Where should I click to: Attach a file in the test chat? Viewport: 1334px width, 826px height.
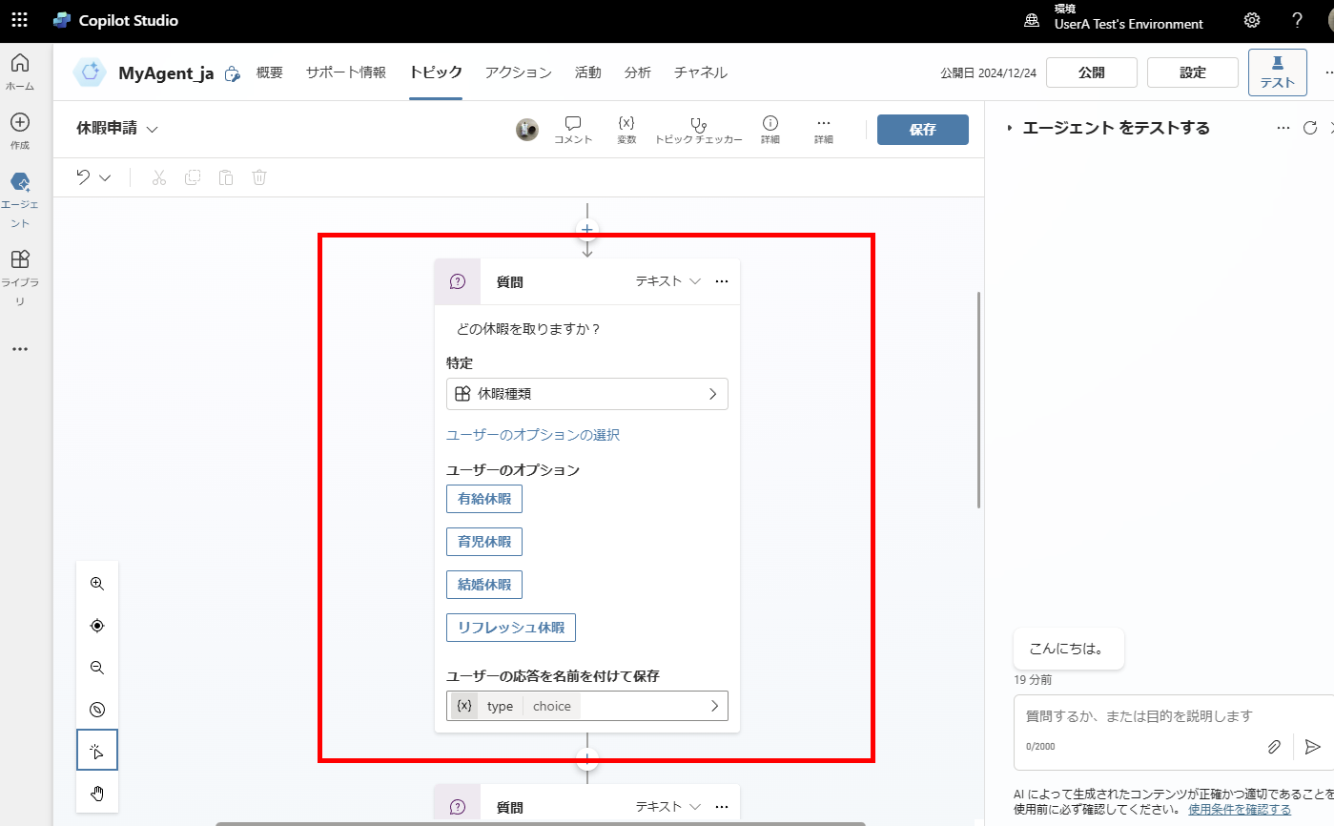coord(1274,747)
